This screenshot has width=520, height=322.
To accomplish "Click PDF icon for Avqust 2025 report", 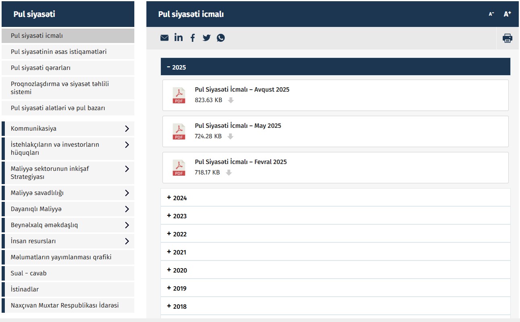I will [x=179, y=95].
